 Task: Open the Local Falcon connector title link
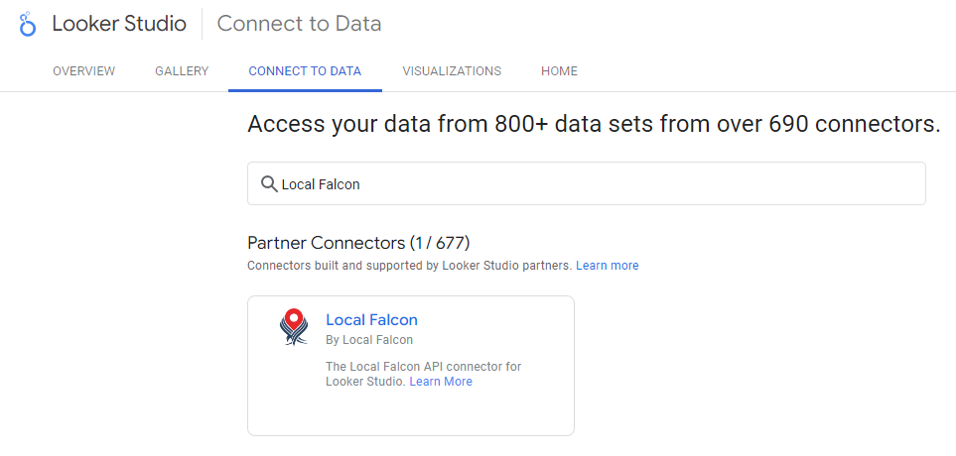[x=372, y=319]
